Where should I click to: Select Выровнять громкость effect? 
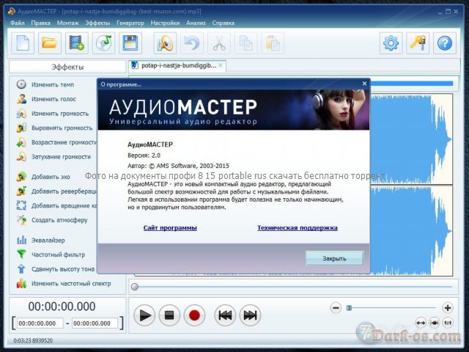coord(54,128)
